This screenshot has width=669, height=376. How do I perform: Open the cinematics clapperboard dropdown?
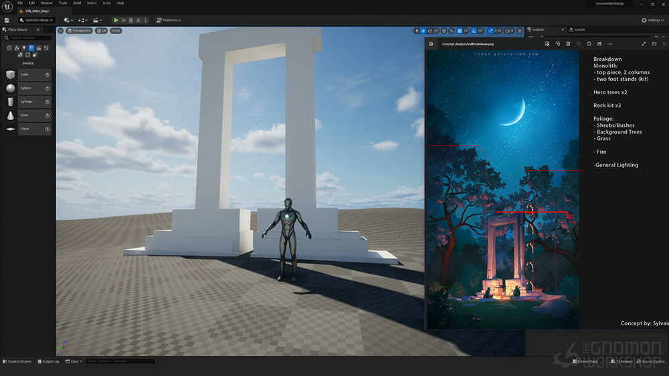point(97,20)
